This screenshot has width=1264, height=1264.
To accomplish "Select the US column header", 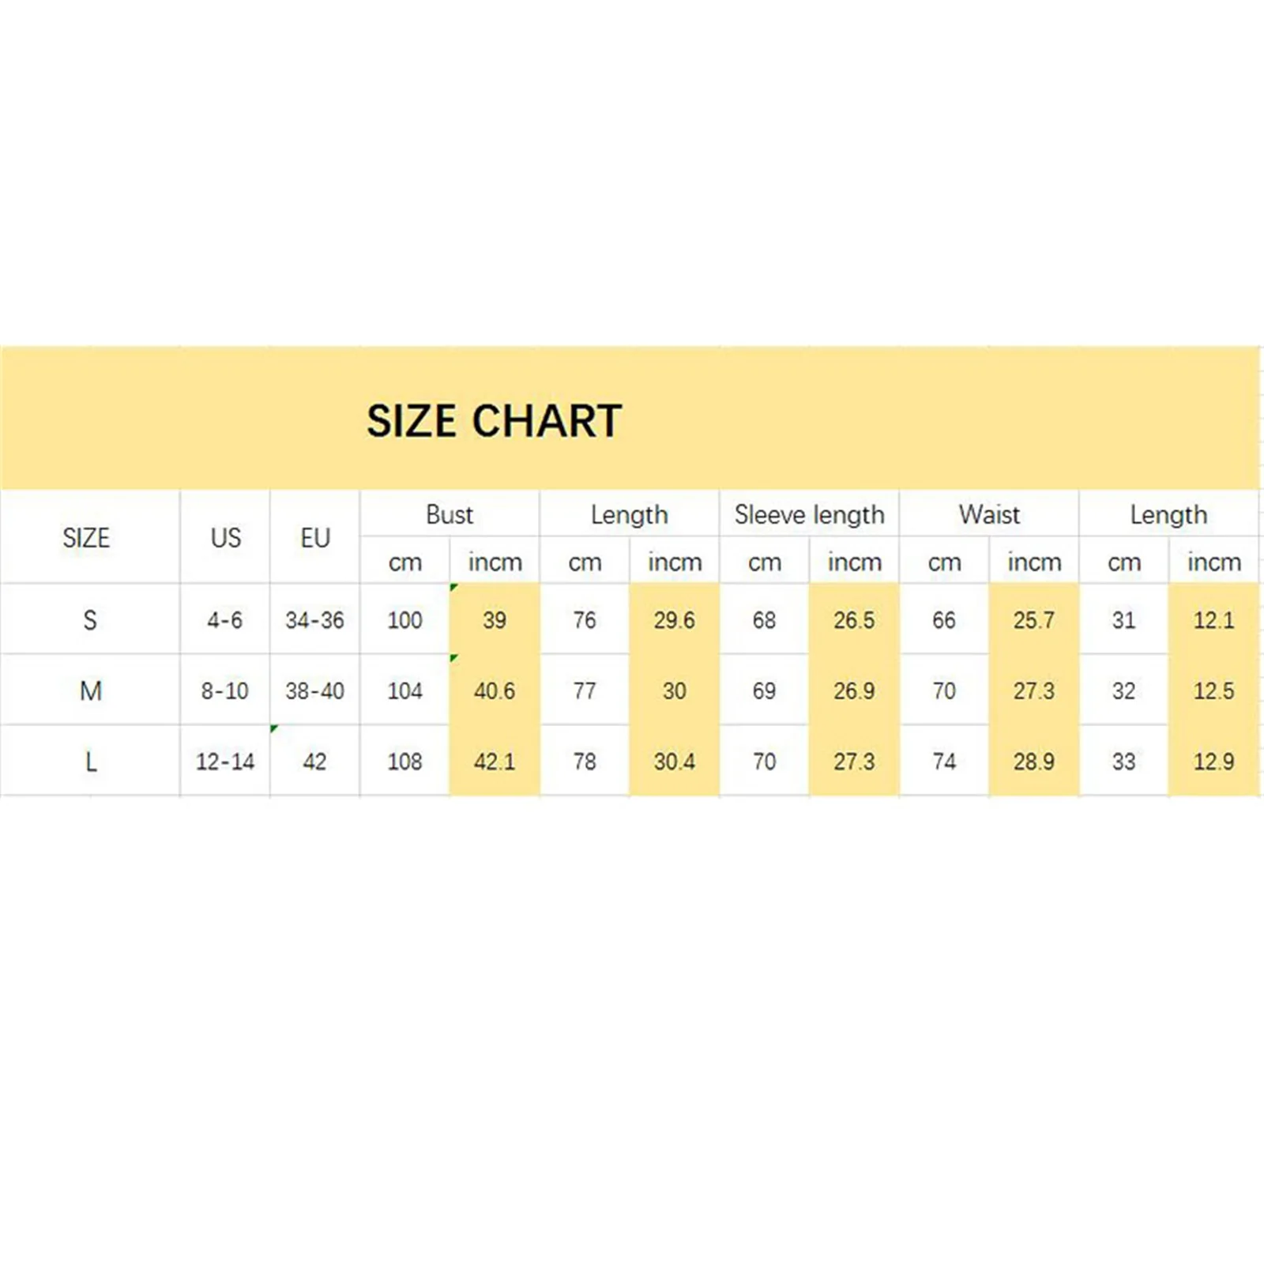I will pyautogui.click(x=225, y=538).
